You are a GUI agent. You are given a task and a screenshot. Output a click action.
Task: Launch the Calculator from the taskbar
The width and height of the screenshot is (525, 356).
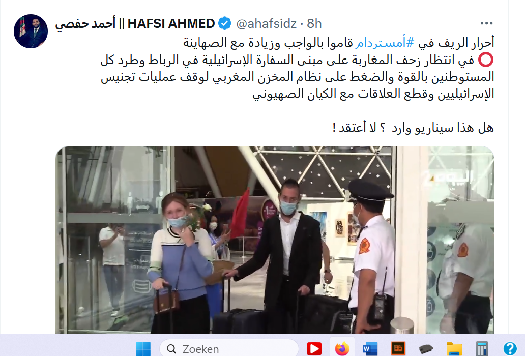tap(482, 349)
